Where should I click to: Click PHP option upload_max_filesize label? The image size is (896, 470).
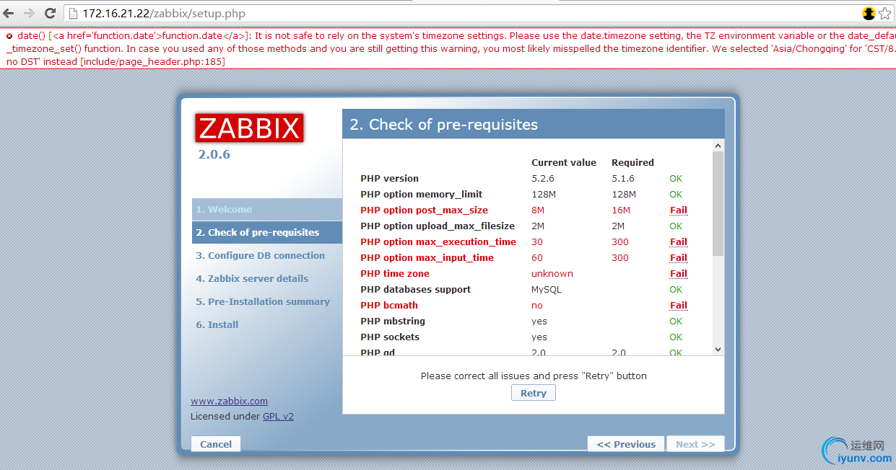point(438,226)
